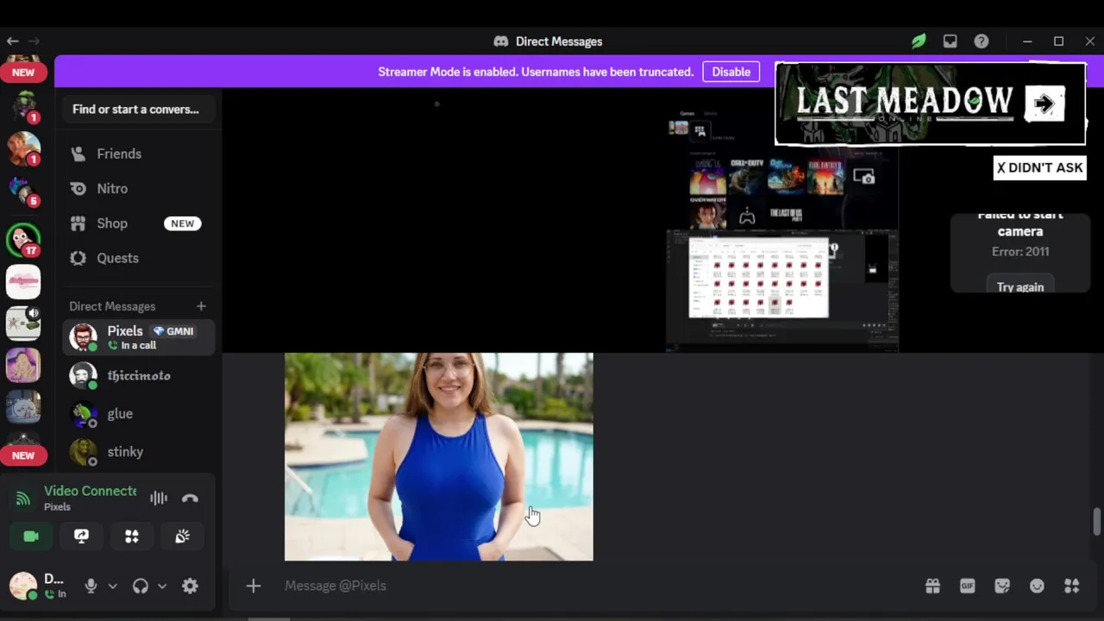Open the Inbox icon in title bar
The image size is (1104, 621).
tap(950, 41)
